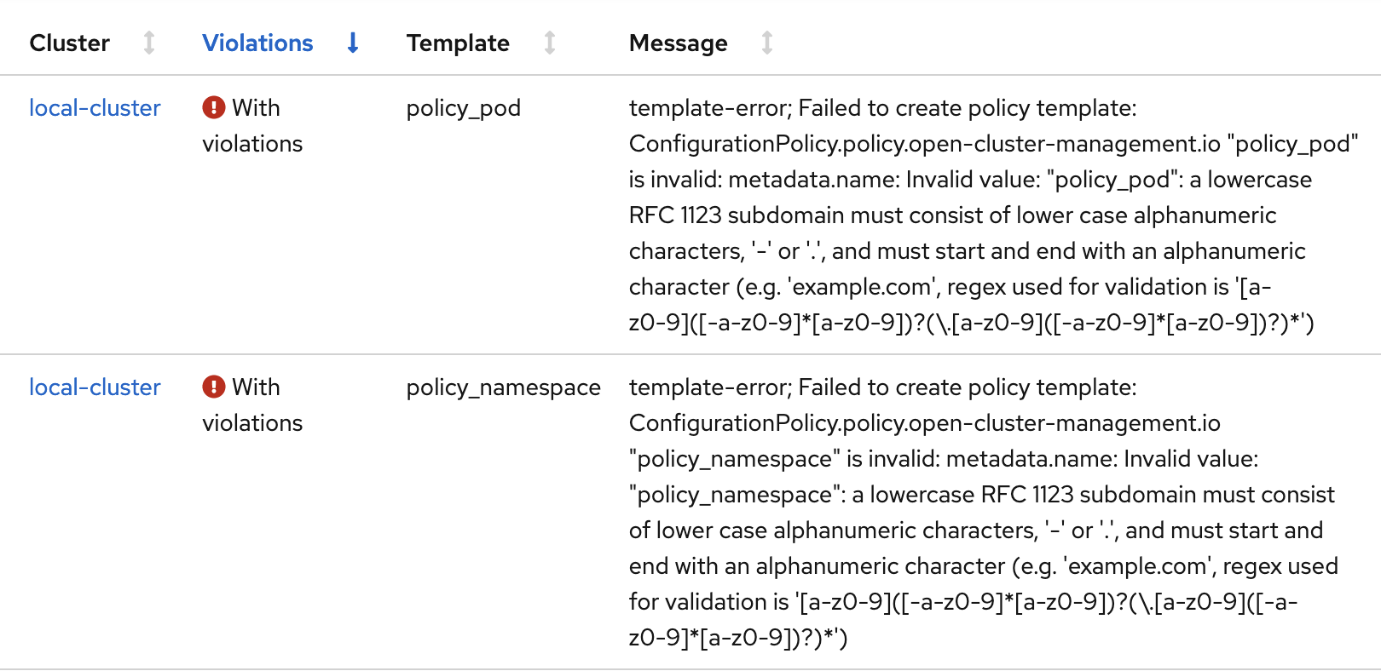
Task: Click the red violation icon for policy_pod
Action: click(x=214, y=107)
